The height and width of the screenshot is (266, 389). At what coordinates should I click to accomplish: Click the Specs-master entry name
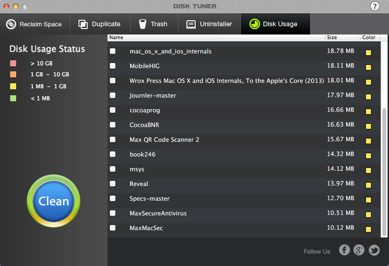pos(150,199)
